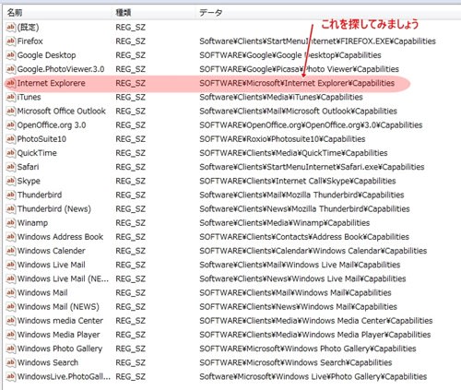461x390 pixels.
Task: Click REG_SZ type in the Skype row
Action: pos(130,181)
